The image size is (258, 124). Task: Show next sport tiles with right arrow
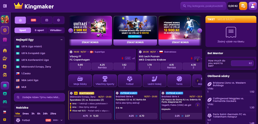tap(198, 81)
